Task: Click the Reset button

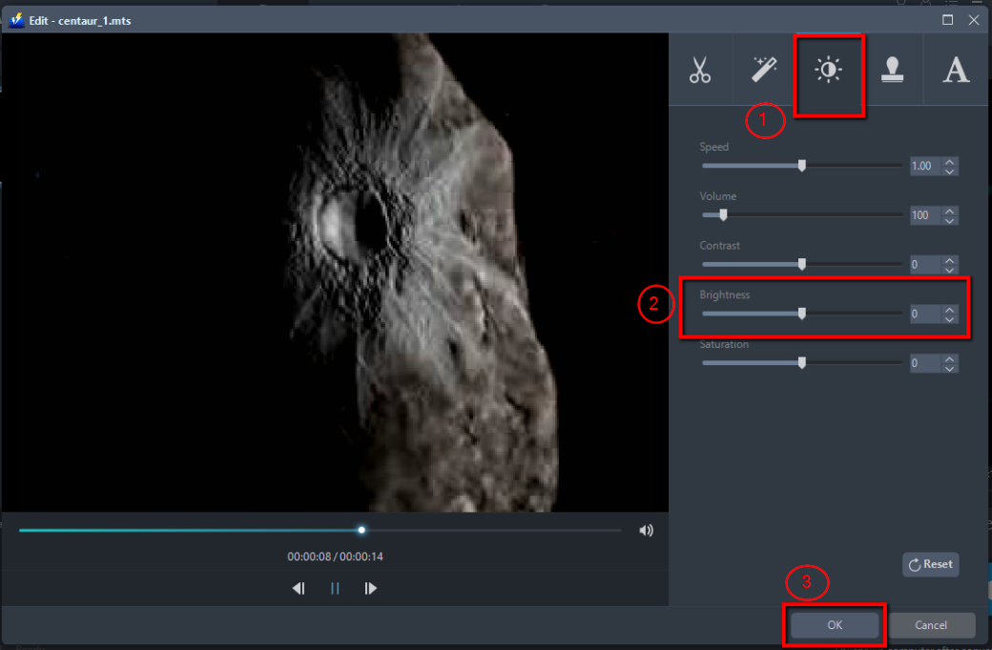Action: (930, 564)
